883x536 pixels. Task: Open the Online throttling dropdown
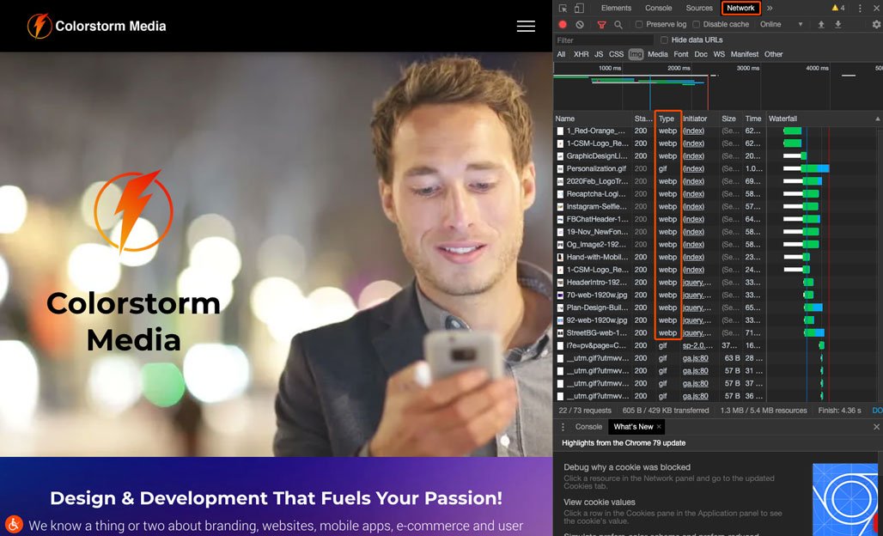pos(781,24)
